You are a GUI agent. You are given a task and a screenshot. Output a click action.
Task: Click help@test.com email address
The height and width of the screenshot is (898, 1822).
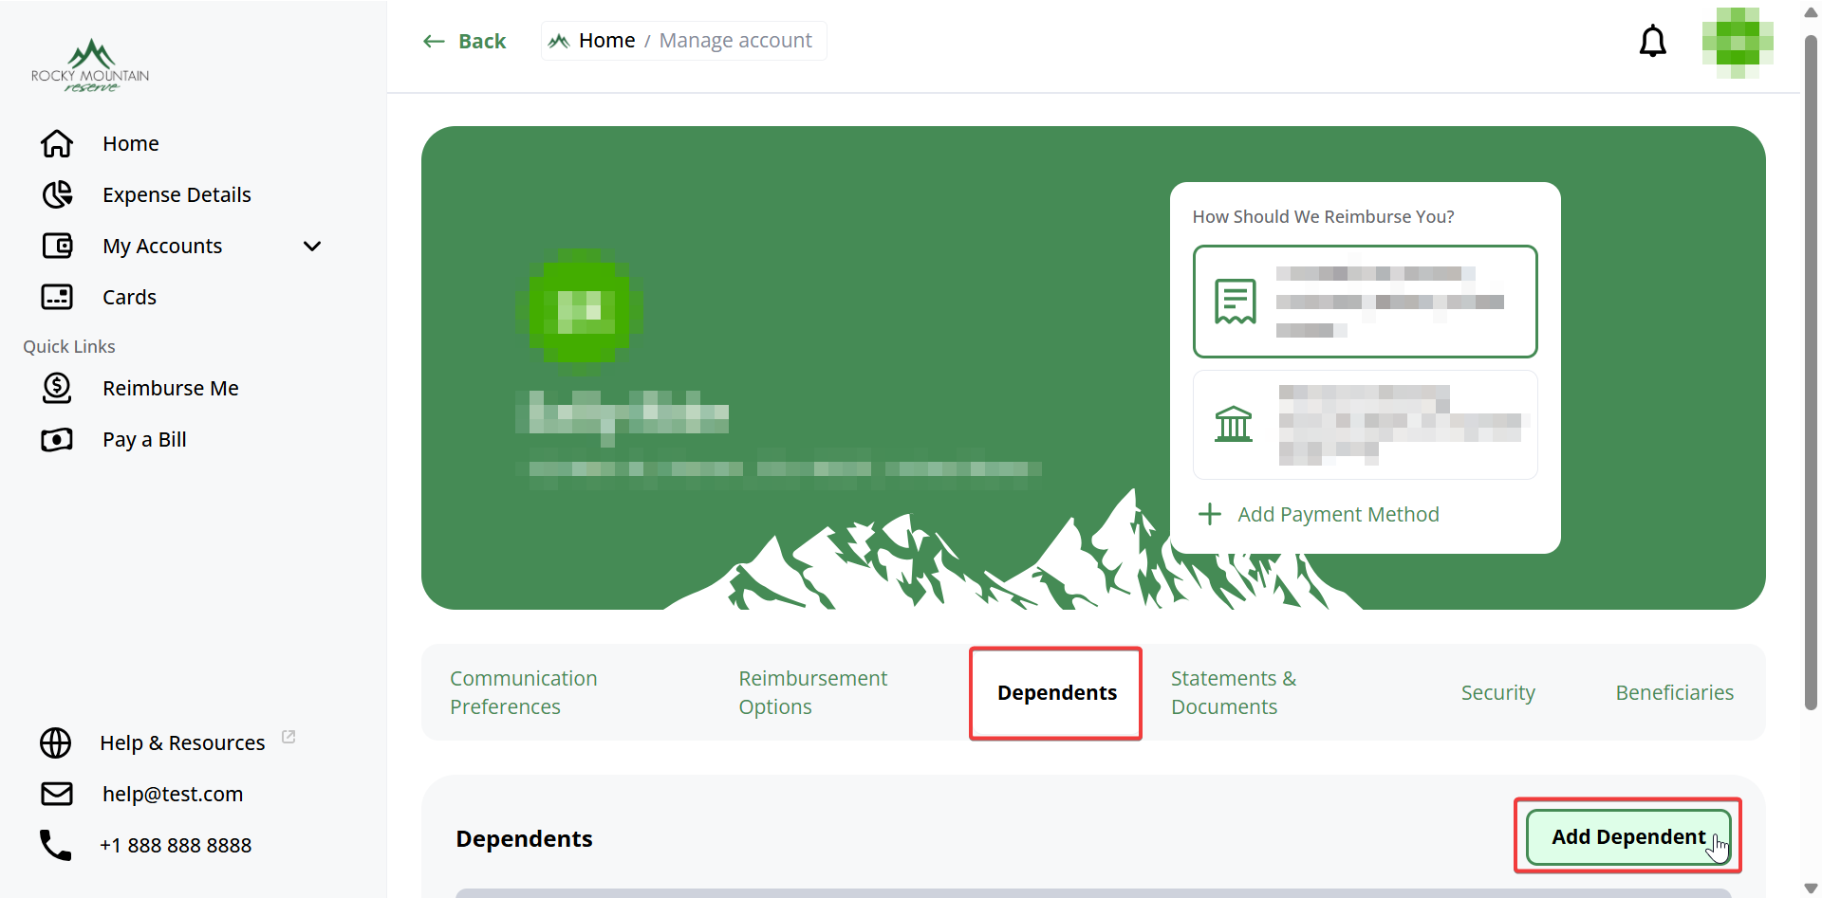click(x=173, y=794)
